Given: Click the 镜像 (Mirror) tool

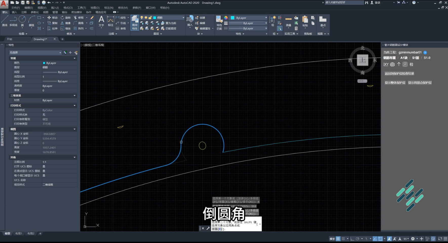Looking at the screenshot, I should click(x=66, y=23).
